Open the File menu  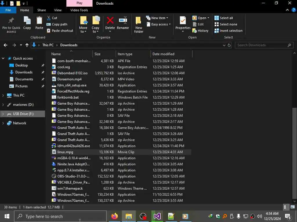8,10
